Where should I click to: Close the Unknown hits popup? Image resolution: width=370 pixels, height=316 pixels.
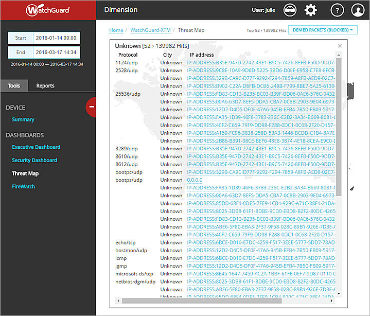click(x=339, y=46)
